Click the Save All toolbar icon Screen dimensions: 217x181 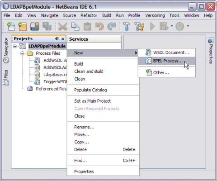47,26
